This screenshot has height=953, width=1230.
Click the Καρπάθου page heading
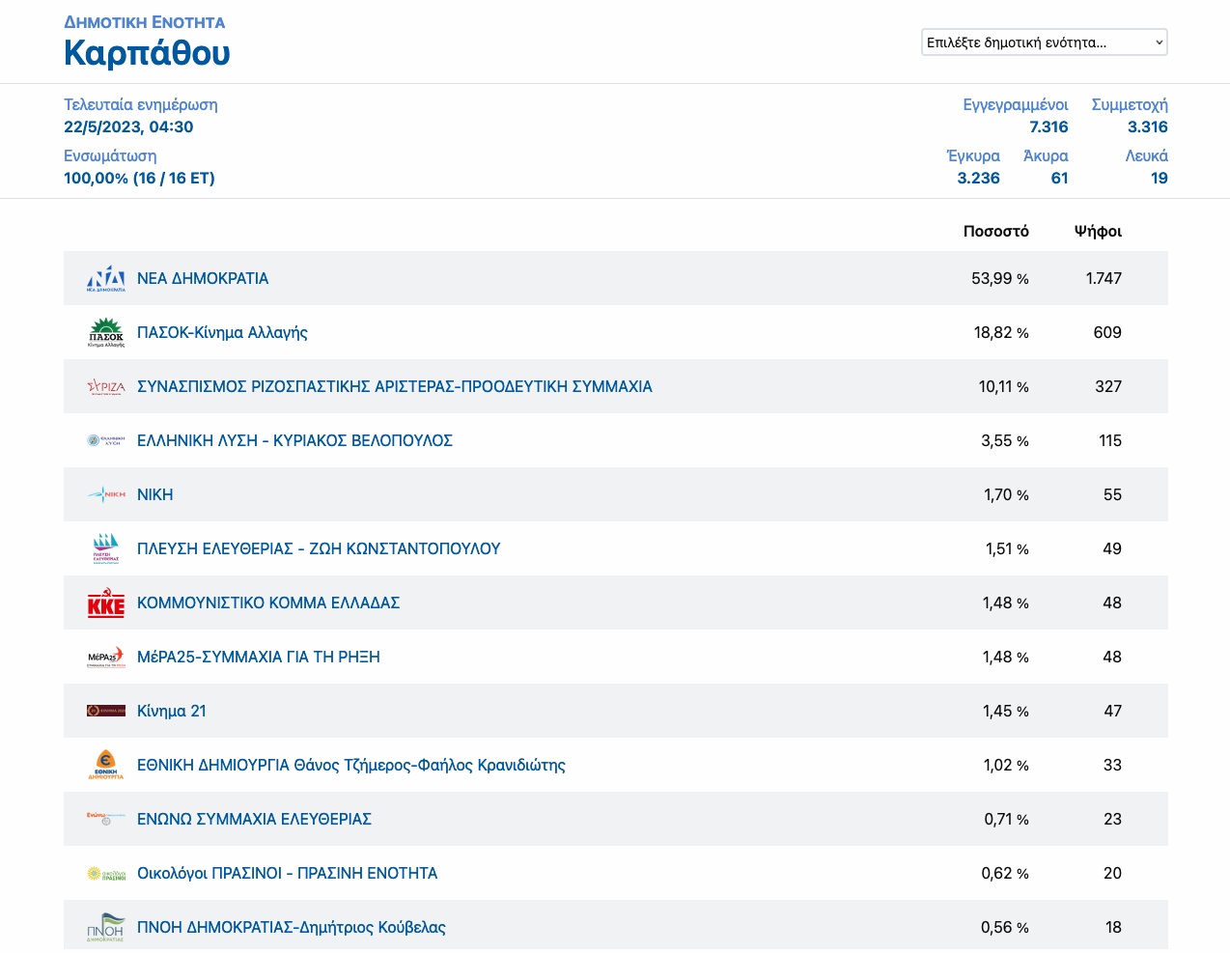coord(147,53)
